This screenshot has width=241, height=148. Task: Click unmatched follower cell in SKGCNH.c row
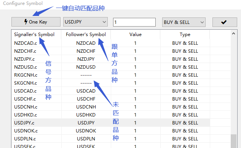tap(86, 83)
